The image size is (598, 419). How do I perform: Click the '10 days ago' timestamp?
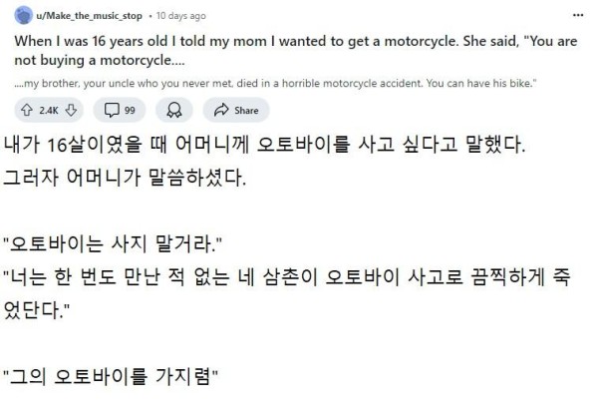181,16
